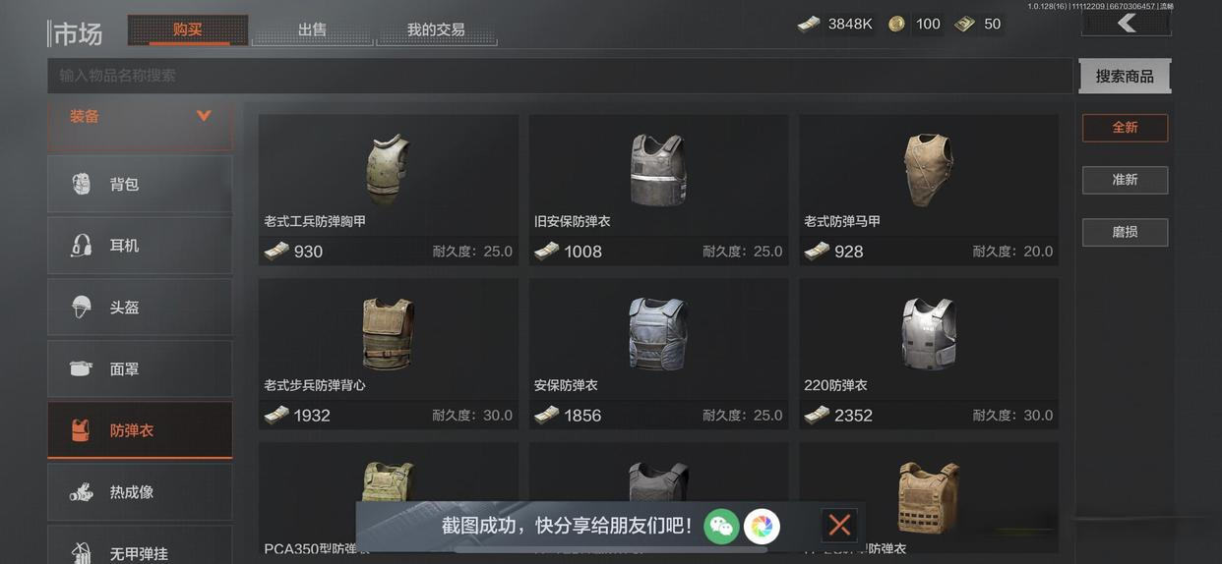This screenshot has width=1222, height=564.
Task: Filter items by 准新 condition
Action: click(x=1125, y=180)
